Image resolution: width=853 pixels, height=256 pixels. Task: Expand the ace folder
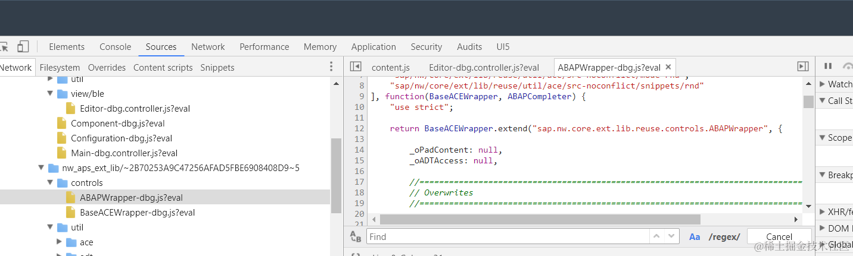point(59,242)
